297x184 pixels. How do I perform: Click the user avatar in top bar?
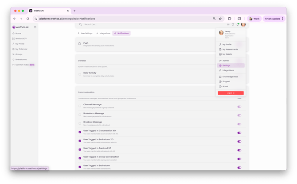click(x=243, y=25)
